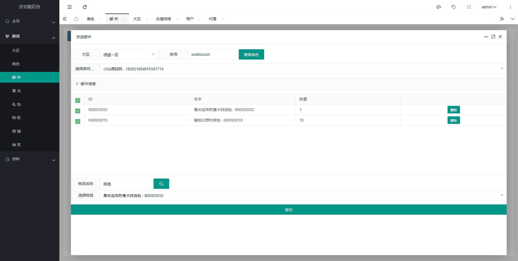Switch to the 用户 tab

(x=190, y=19)
